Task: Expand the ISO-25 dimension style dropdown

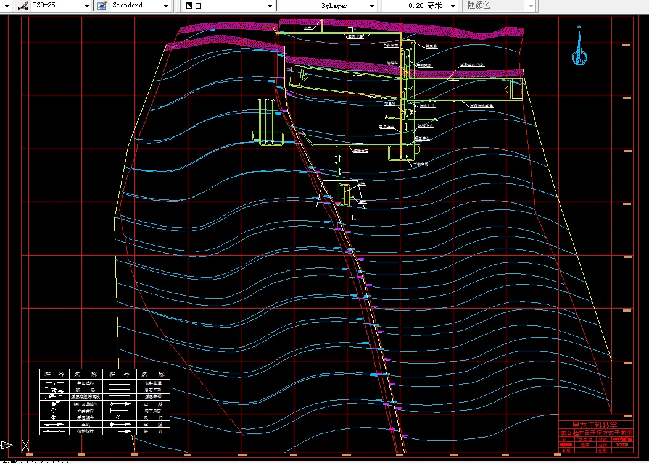Action: click(x=86, y=6)
